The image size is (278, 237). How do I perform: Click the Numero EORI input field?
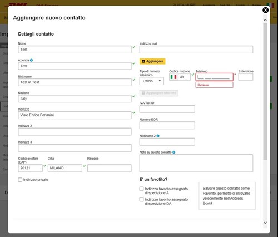click(167, 125)
